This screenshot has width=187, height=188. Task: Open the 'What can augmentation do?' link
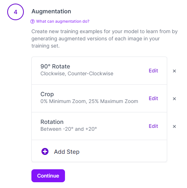point(63,21)
